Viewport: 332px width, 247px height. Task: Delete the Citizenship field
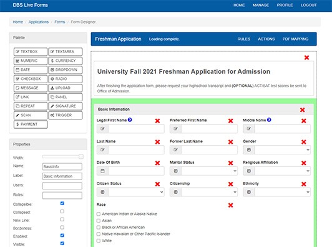point(230,184)
